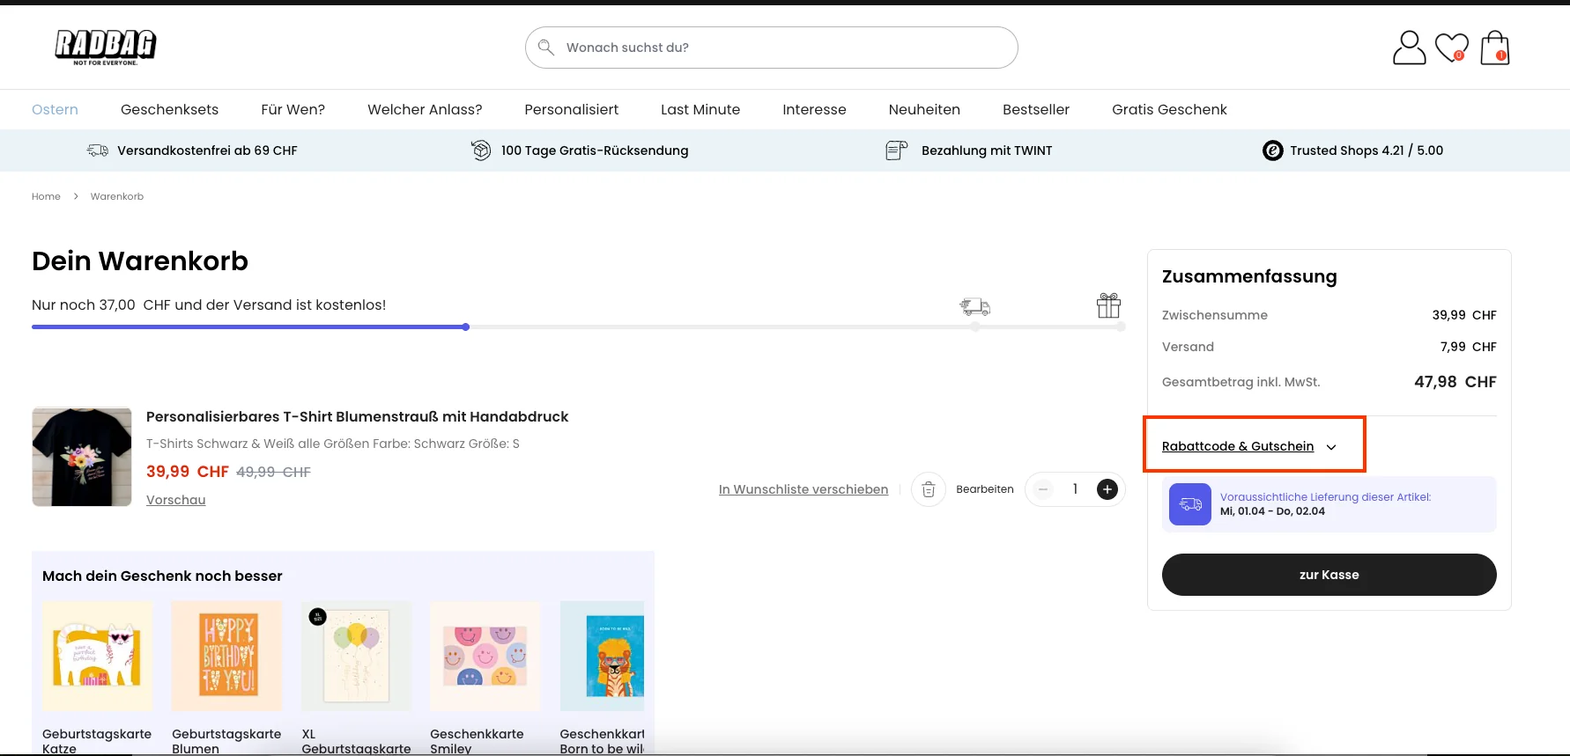Click the RADBAG logo
The width and height of the screenshot is (1570, 756).
coord(106,47)
